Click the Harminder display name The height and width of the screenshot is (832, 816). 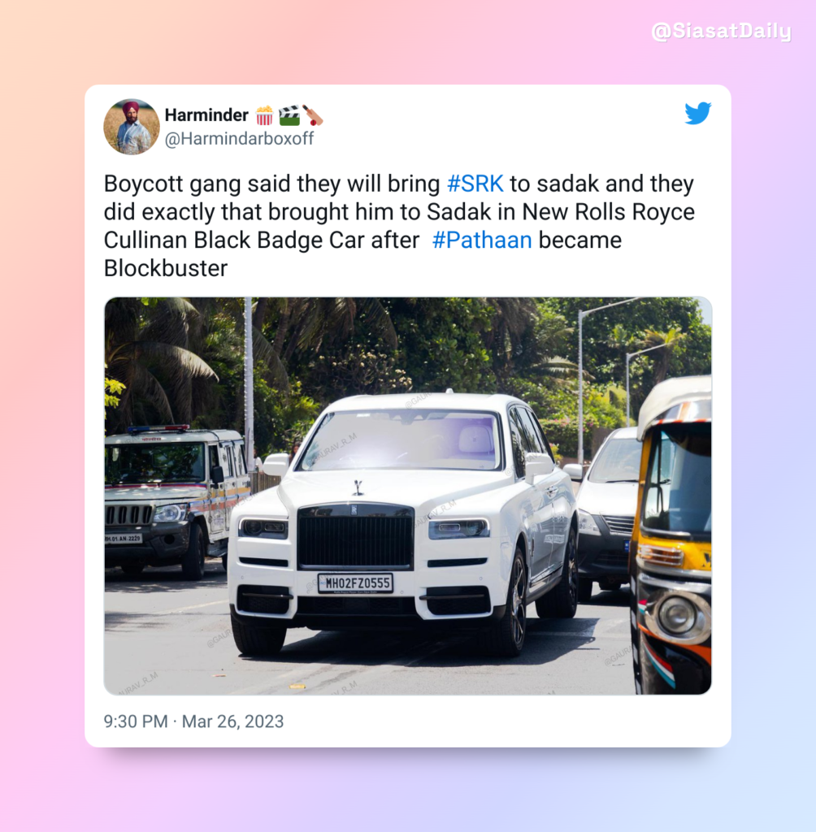point(206,115)
